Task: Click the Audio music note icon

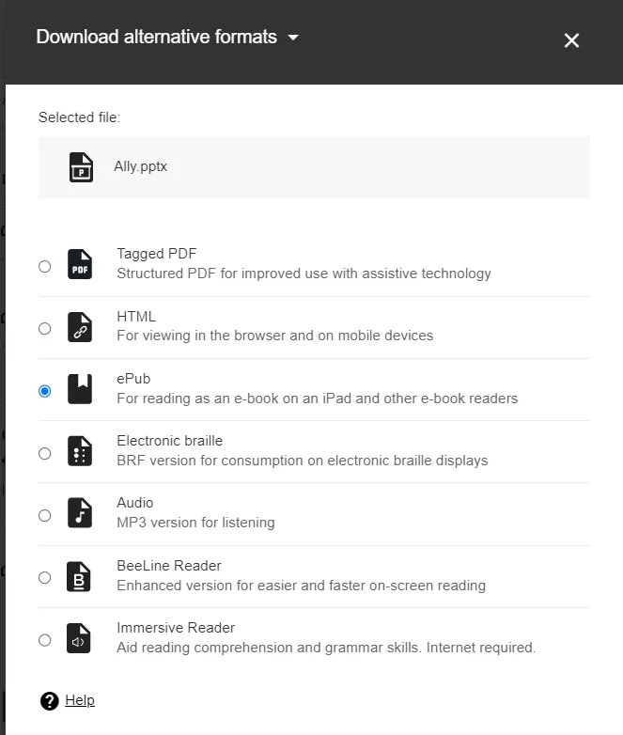Action: pyautogui.click(x=80, y=514)
